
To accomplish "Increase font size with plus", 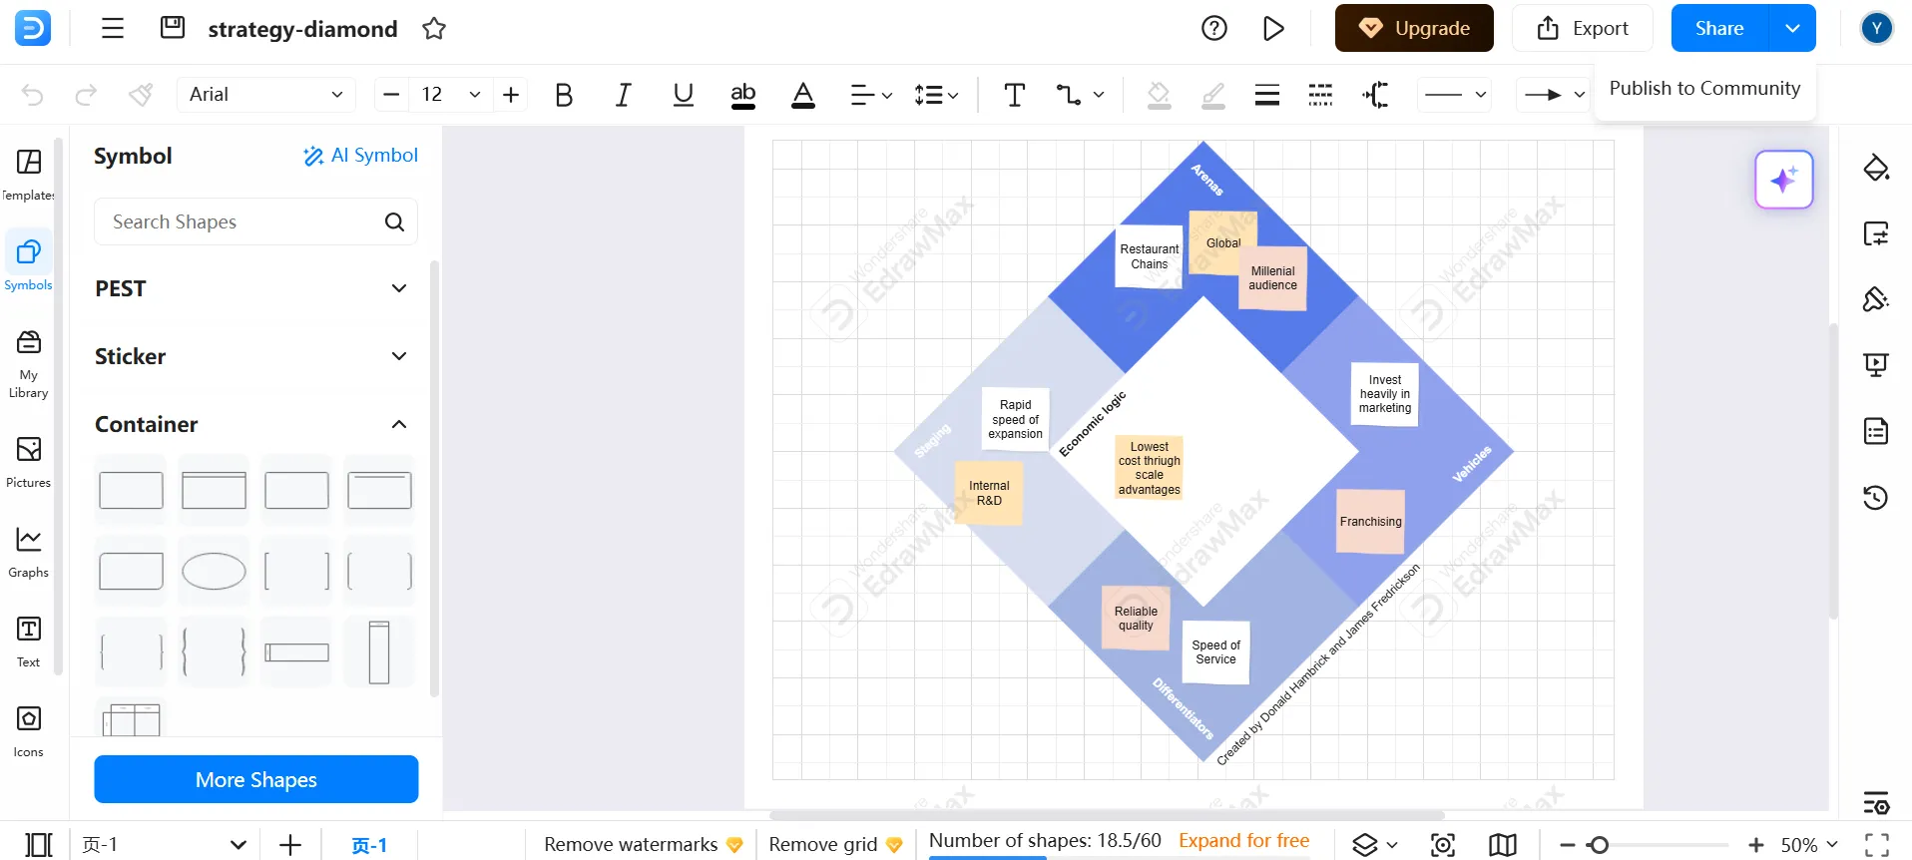I will (511, 95).
